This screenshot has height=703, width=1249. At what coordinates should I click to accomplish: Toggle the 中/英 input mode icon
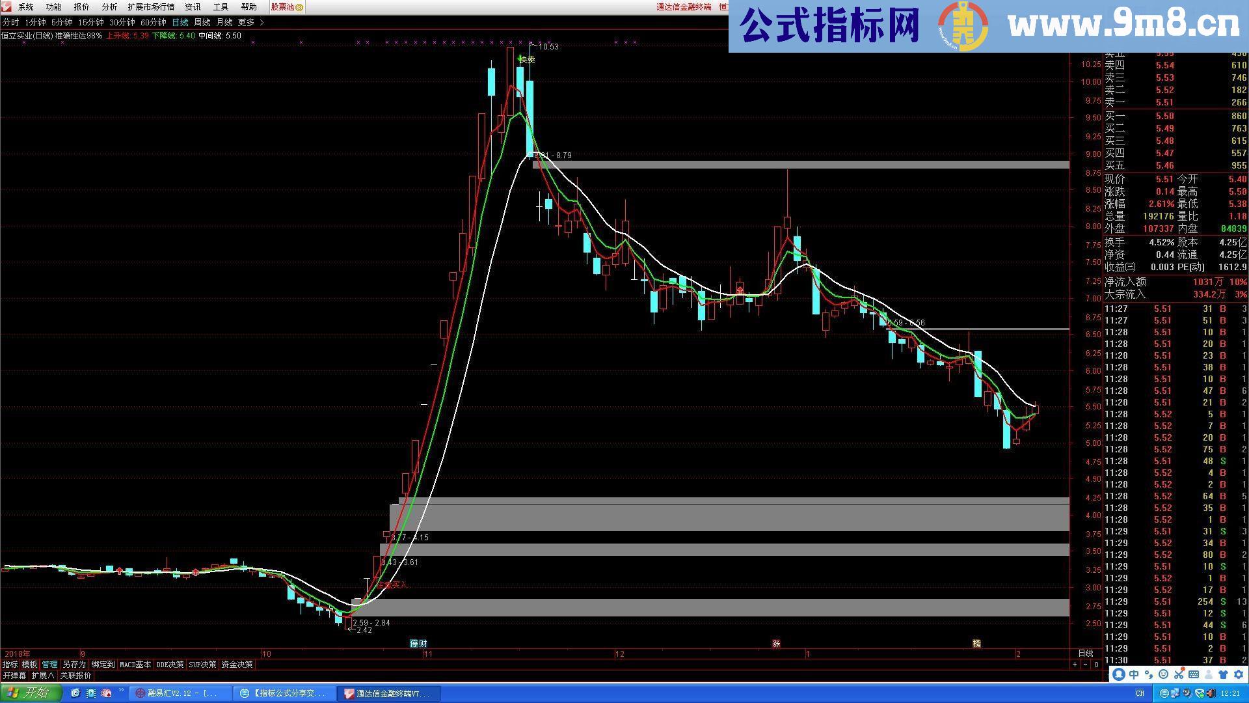coord(1134,675)
